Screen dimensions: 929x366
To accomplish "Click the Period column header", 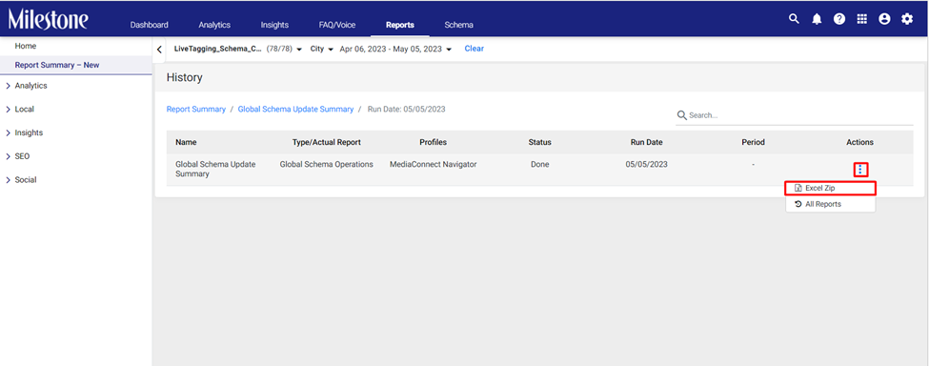I will tap(753, 142).
